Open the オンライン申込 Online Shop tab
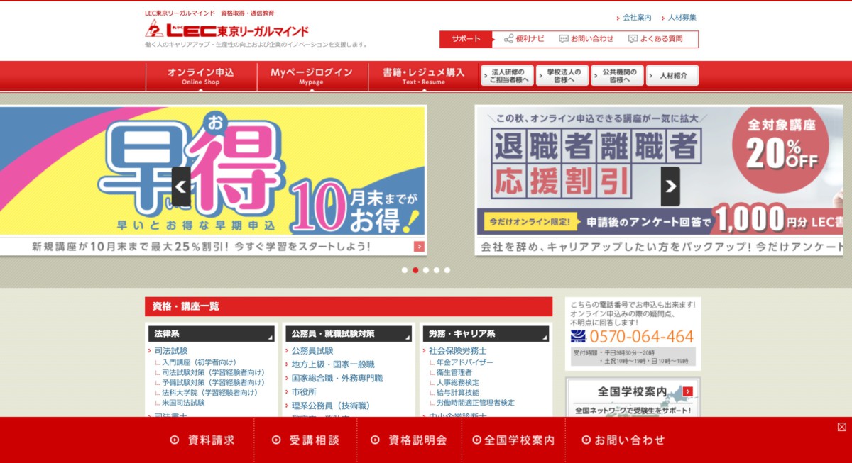The height and width of the screenshot is (463, 852). tap(201, 77)
